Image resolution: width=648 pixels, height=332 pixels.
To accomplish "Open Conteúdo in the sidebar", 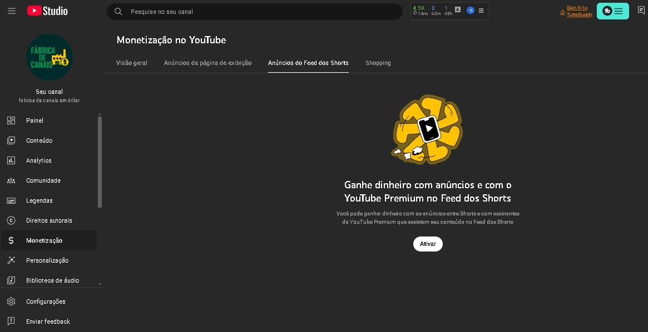I will click(39, 140).
